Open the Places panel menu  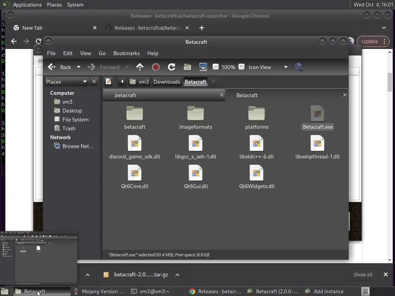pyautogui.click(x=54, y=5)
